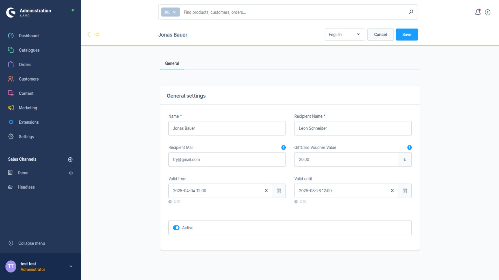Screen dimensions: 499x280
Task: Click the green online status dot
Action: (73, 10)
